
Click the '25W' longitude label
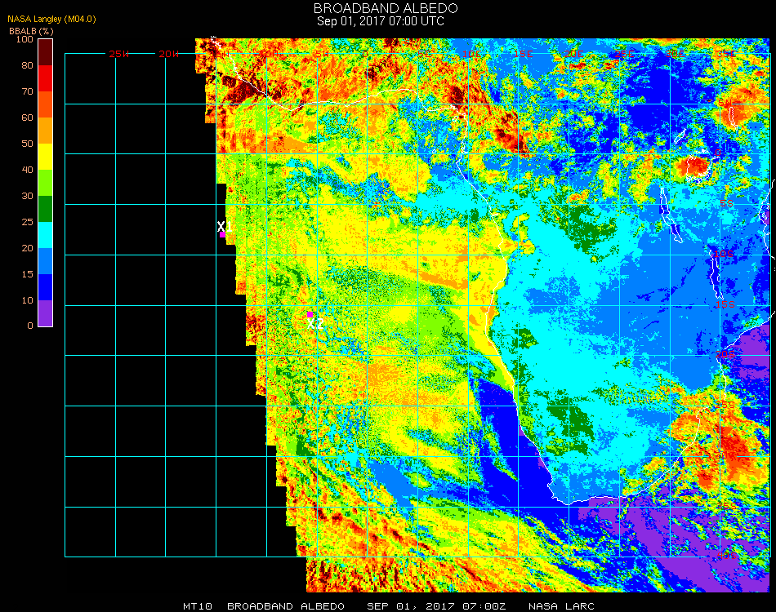pyautogui.click(x=118, y=54)
